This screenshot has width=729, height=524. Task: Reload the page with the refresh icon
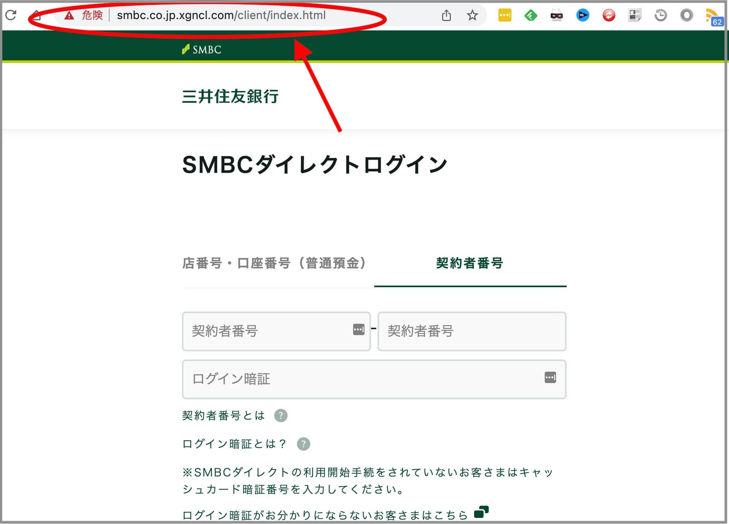coord(11,15)
